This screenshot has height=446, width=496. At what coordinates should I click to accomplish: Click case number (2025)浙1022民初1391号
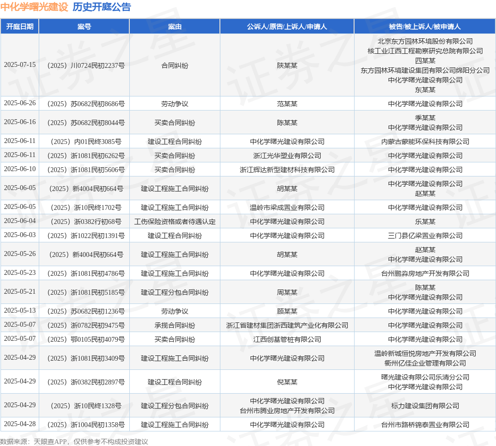click(86, 236)
